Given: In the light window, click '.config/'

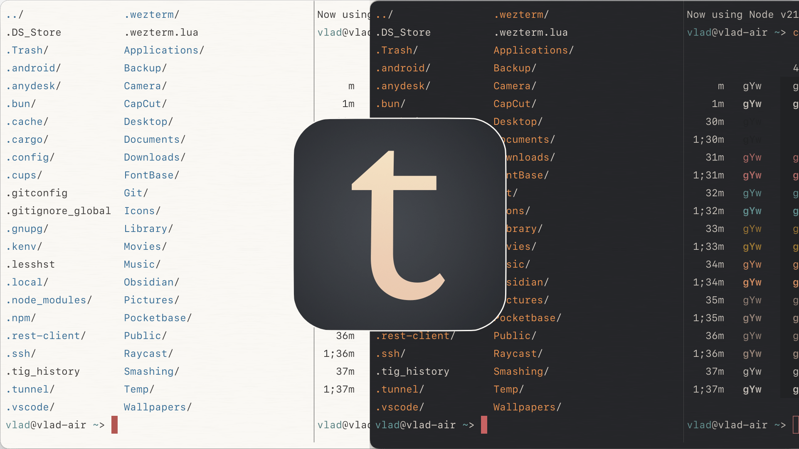Looking at the screenshot, I should point(30,157).
